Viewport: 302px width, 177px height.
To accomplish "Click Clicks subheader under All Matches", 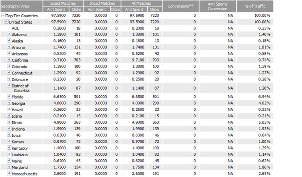I will (154, 9).
